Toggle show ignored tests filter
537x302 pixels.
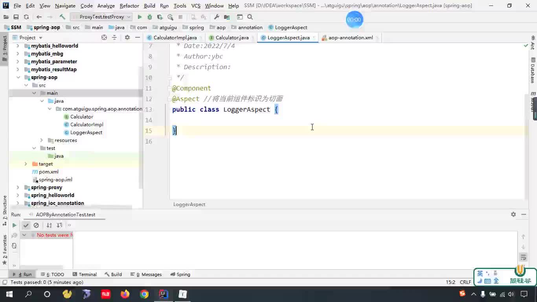(x=36, y=225)
